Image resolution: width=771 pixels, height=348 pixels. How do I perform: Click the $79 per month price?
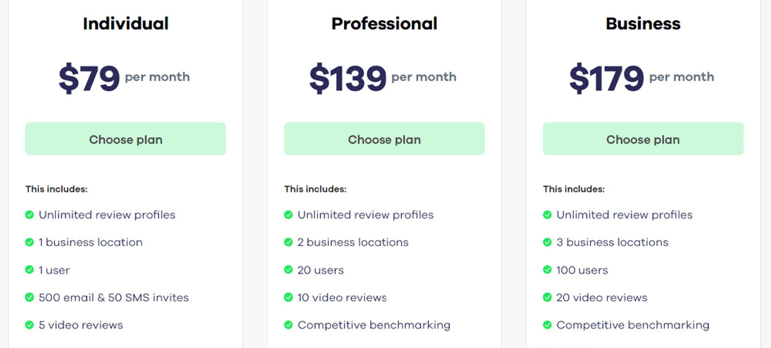(124, 78)
